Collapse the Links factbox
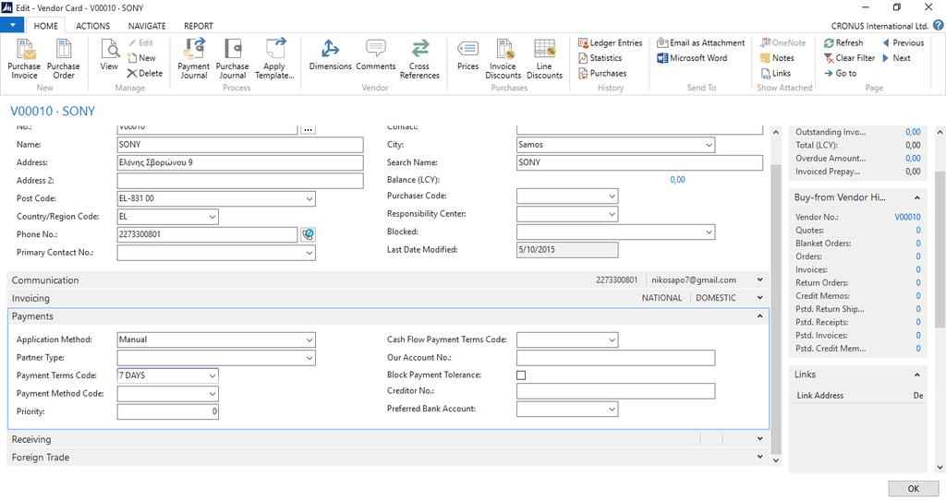 pyautogui.click(x=917, y=375)
